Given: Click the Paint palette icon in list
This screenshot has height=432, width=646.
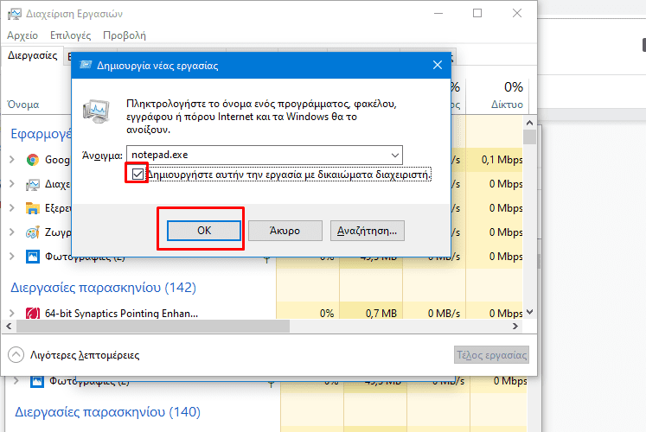Looking at the screenshot, I should click(33, 232).
